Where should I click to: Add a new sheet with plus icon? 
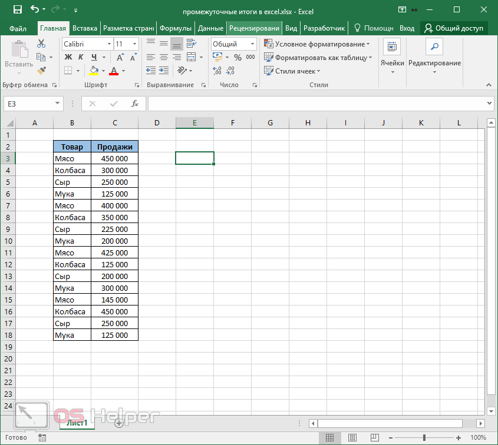point(119,423)
